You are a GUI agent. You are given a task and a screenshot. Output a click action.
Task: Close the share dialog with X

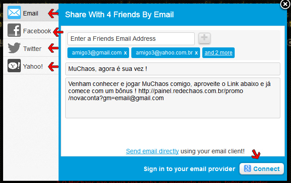coord(285,4)
